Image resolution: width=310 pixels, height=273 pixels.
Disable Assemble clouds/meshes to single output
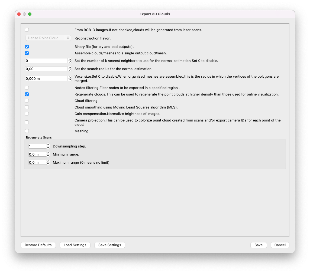(27, 53)
